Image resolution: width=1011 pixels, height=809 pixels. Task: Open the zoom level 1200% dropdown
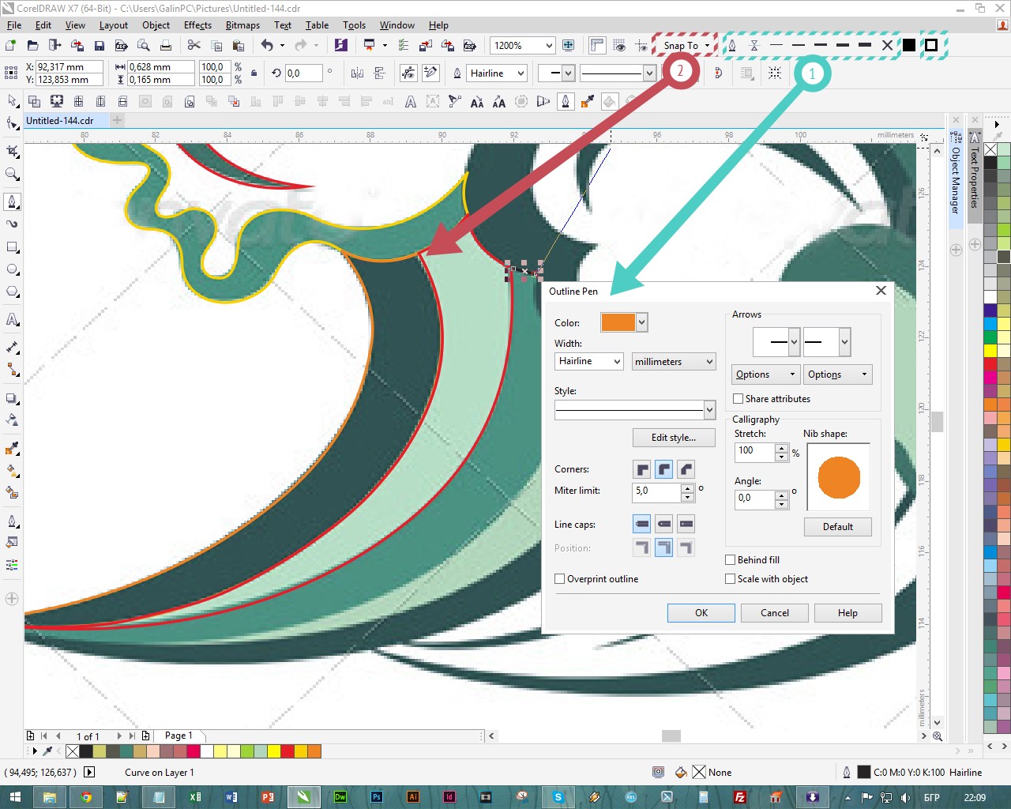(549, 46)
